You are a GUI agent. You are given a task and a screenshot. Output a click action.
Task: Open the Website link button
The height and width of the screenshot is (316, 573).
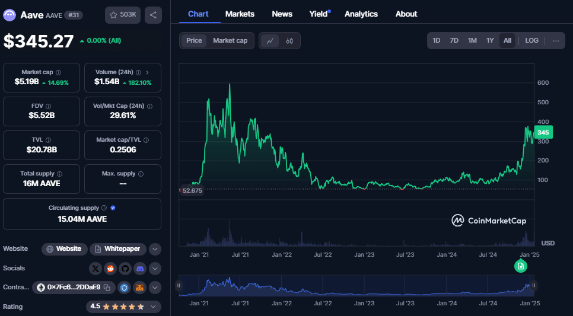pyautogui.click(x=64, y=249)
